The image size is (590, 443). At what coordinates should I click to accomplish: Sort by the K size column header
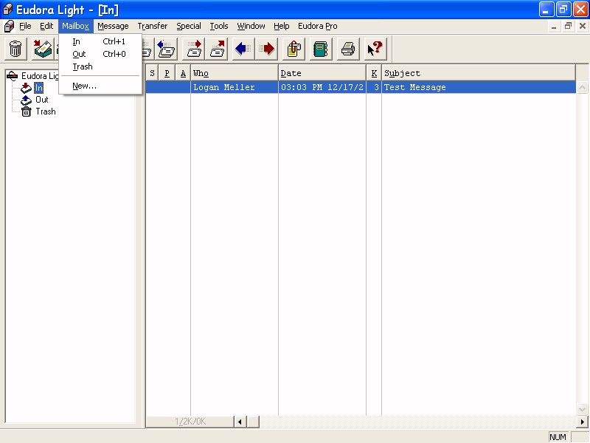[x=374, y=73]
